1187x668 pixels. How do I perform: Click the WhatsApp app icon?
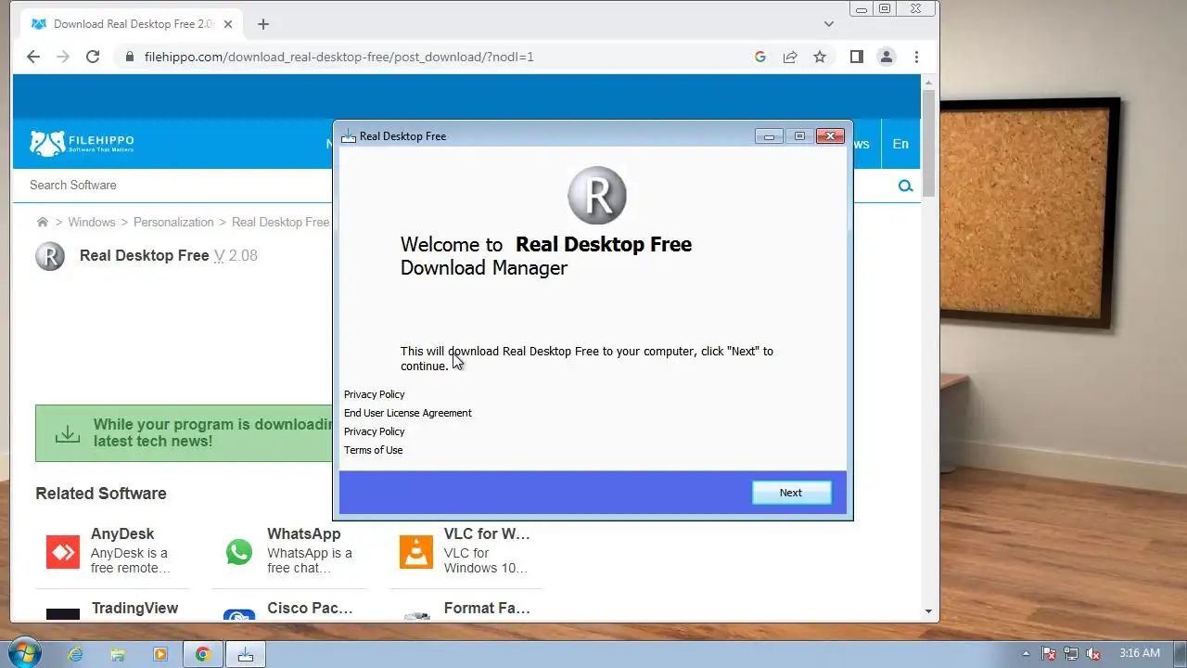click(x=239, y=552)
